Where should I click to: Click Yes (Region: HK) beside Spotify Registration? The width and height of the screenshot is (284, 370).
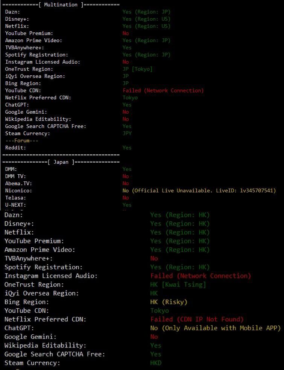[180, 267]
